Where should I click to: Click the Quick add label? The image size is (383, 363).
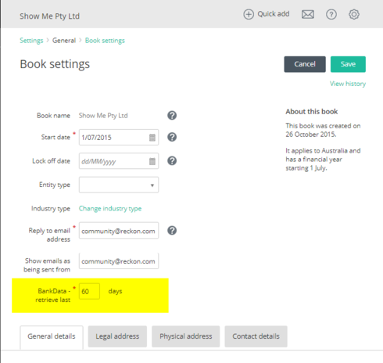(x=274, y=14)
